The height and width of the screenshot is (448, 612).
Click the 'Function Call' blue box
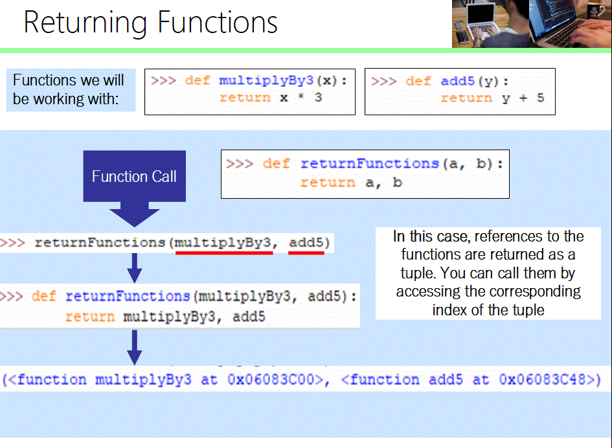coord(134,176)
